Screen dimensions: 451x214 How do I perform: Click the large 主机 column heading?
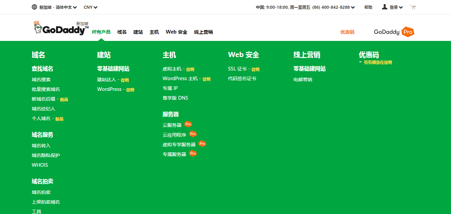pos(169,55)
